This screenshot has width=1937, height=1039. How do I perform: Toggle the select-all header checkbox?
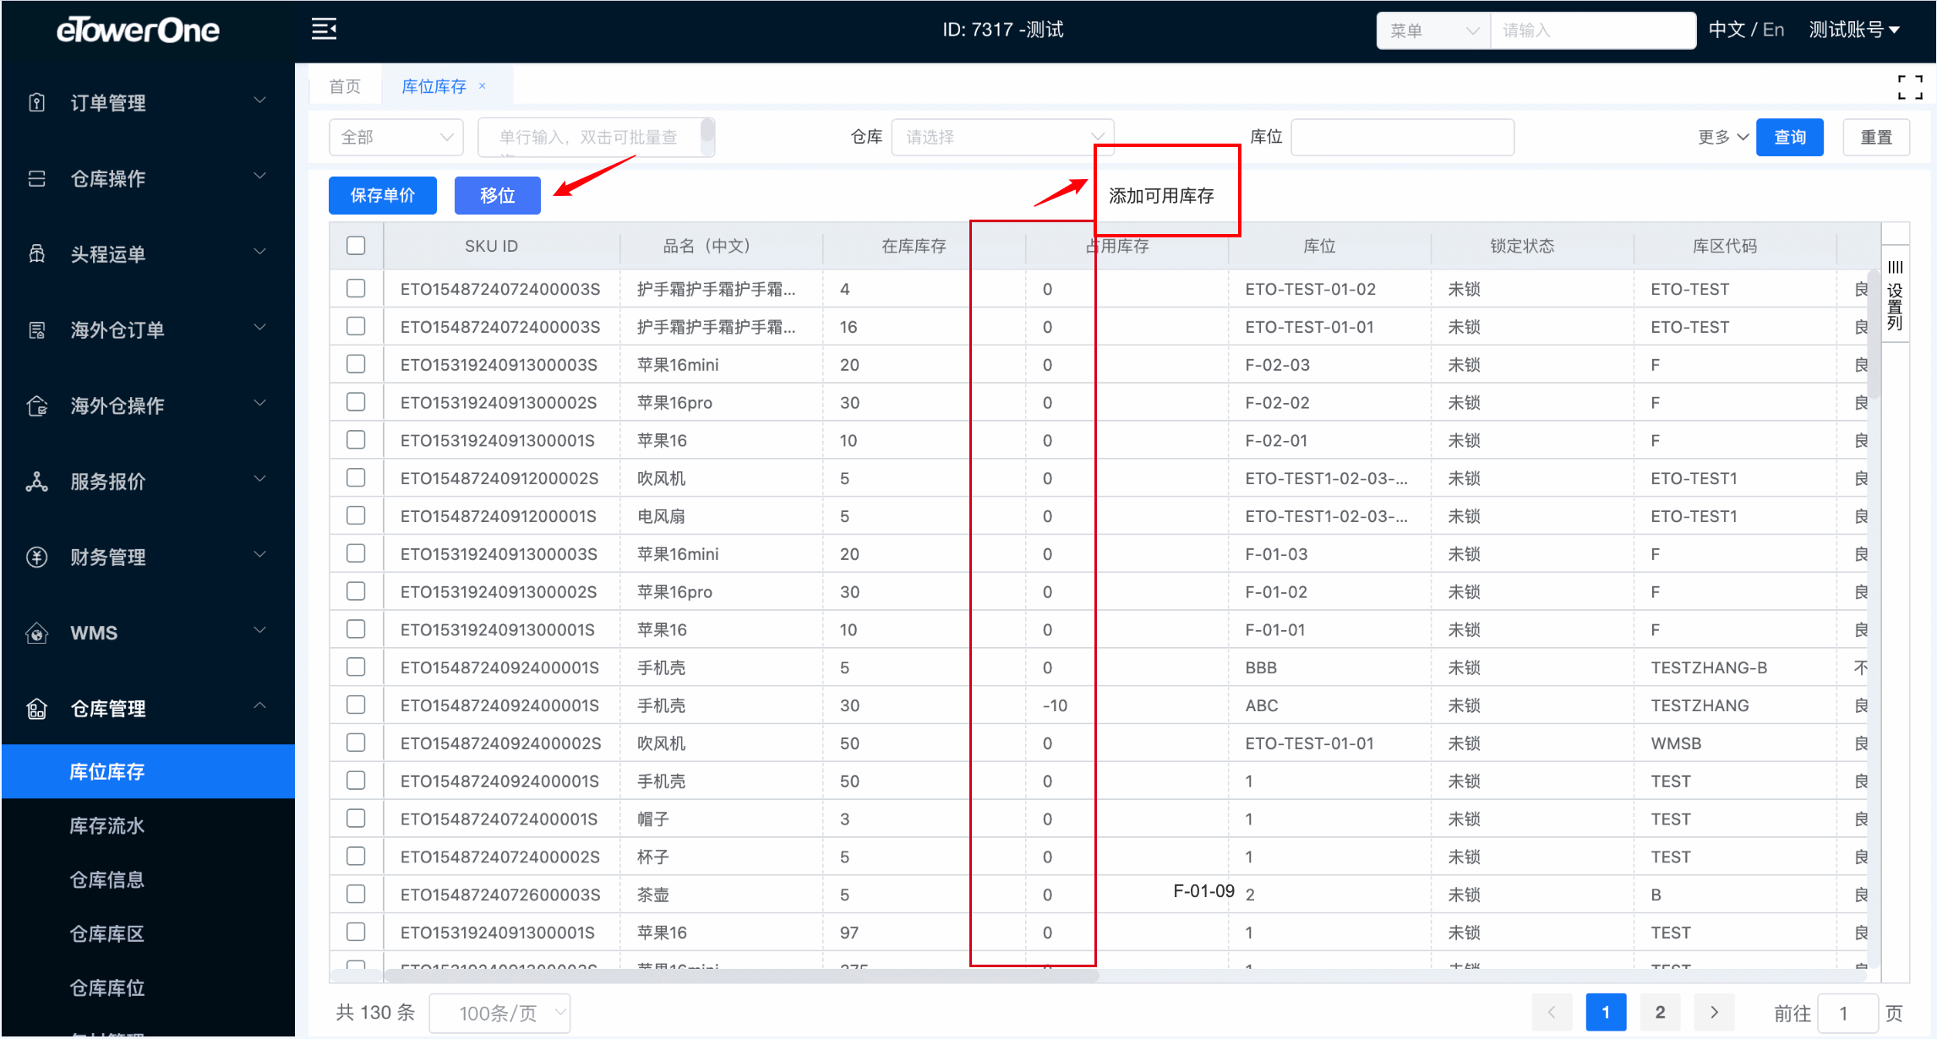coord(356,246)
